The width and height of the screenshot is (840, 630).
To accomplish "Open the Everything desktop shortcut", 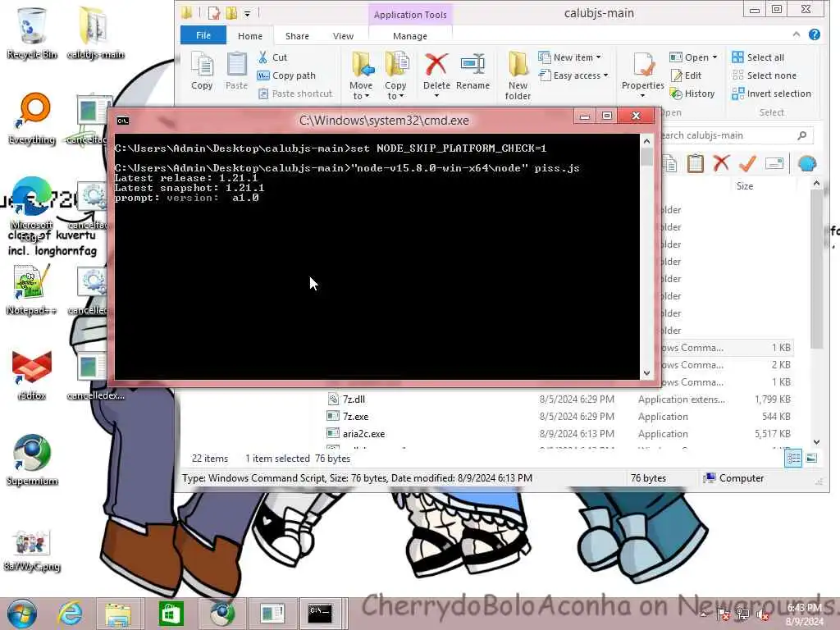I will (x=32, y=118).
